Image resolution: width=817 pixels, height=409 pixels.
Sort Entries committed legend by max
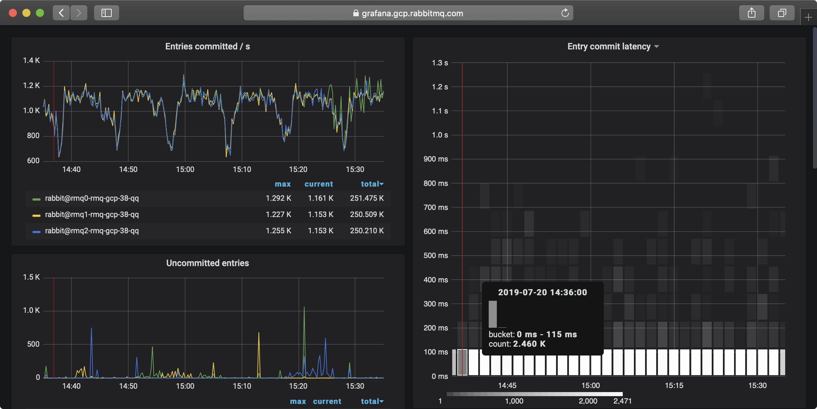pos(283,184)
